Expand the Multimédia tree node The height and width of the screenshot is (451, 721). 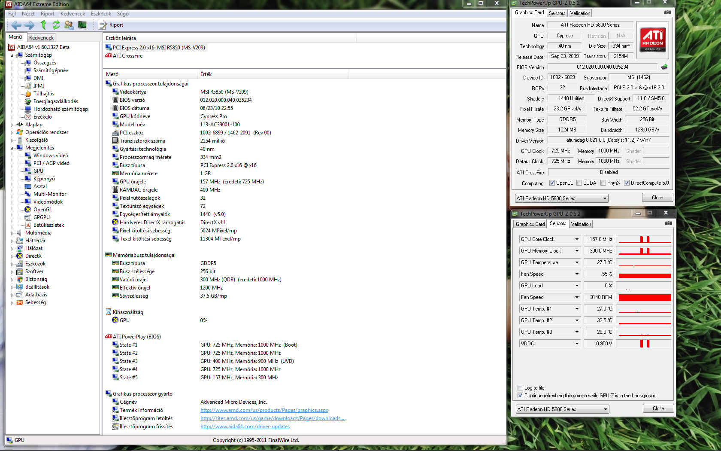coord(12,233)
